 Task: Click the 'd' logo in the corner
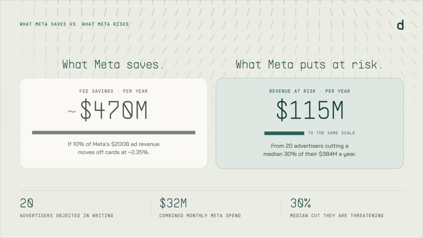(x=400, y=25)
